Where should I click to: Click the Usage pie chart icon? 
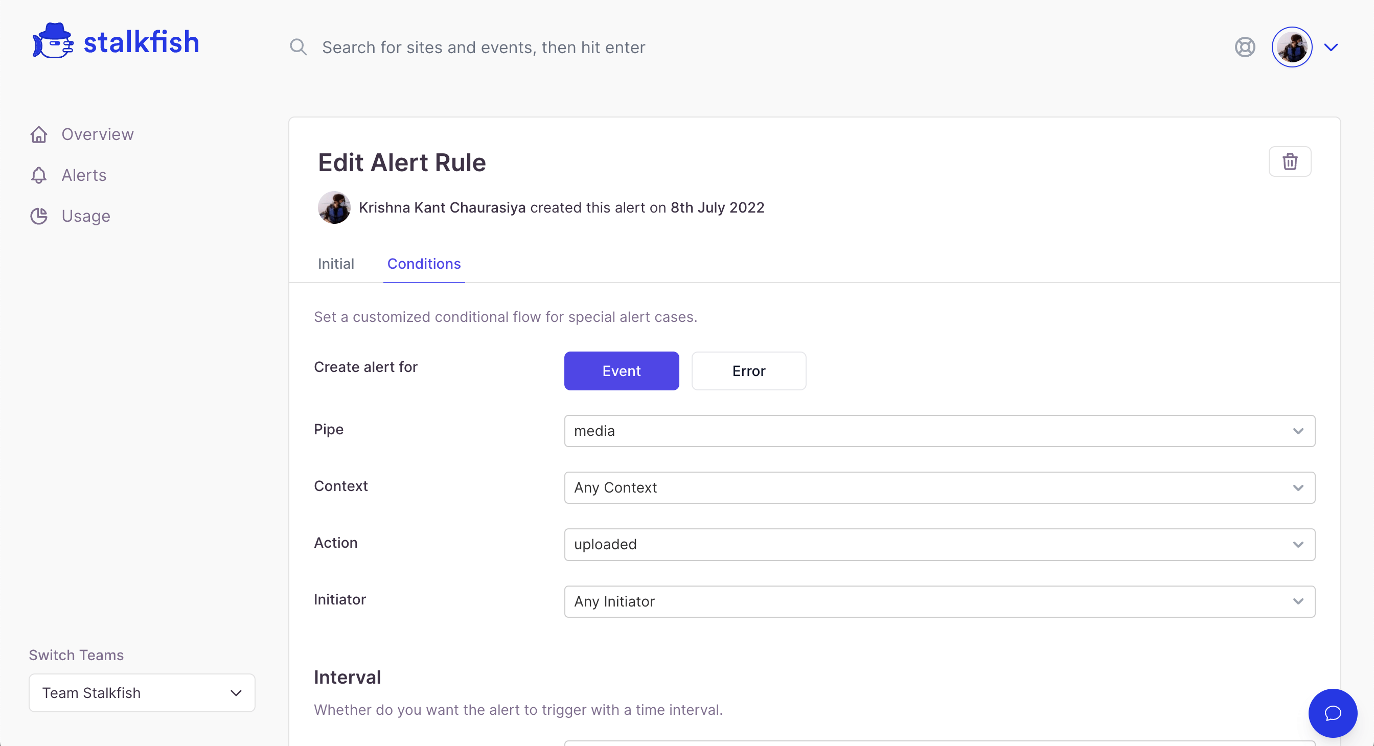(x=39, y=216)
